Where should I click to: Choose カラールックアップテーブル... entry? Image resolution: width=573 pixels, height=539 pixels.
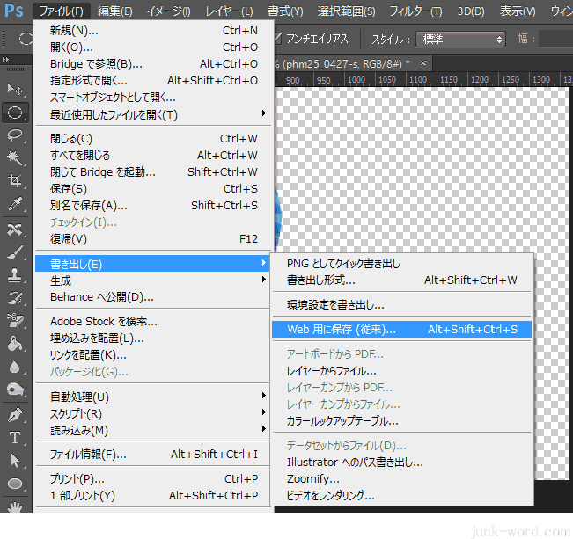[401, 421]
